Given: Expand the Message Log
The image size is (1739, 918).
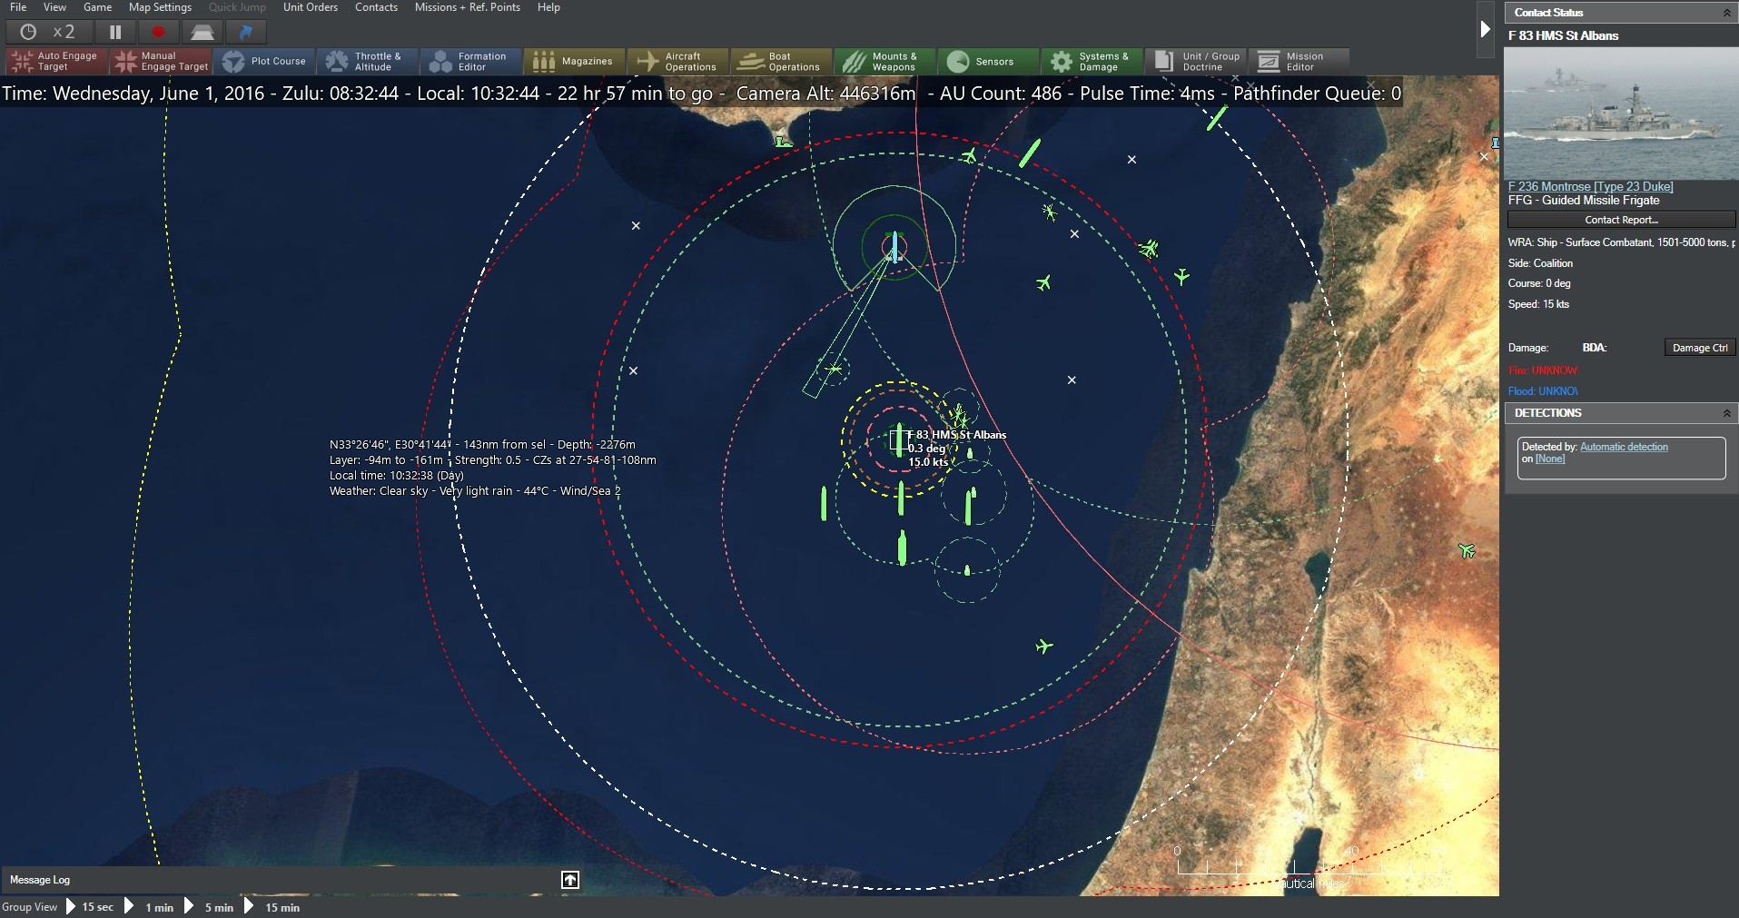Looking at the screenshot, I should (x=569, y=879).
